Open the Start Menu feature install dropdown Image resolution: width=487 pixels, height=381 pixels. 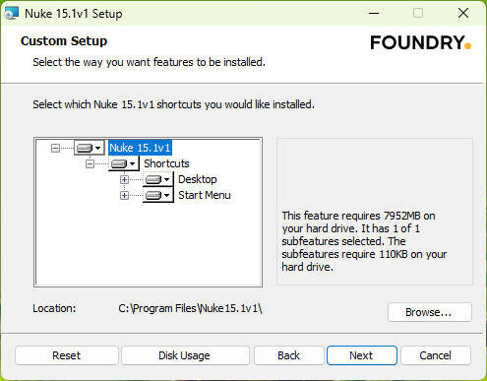coord(157,195)
